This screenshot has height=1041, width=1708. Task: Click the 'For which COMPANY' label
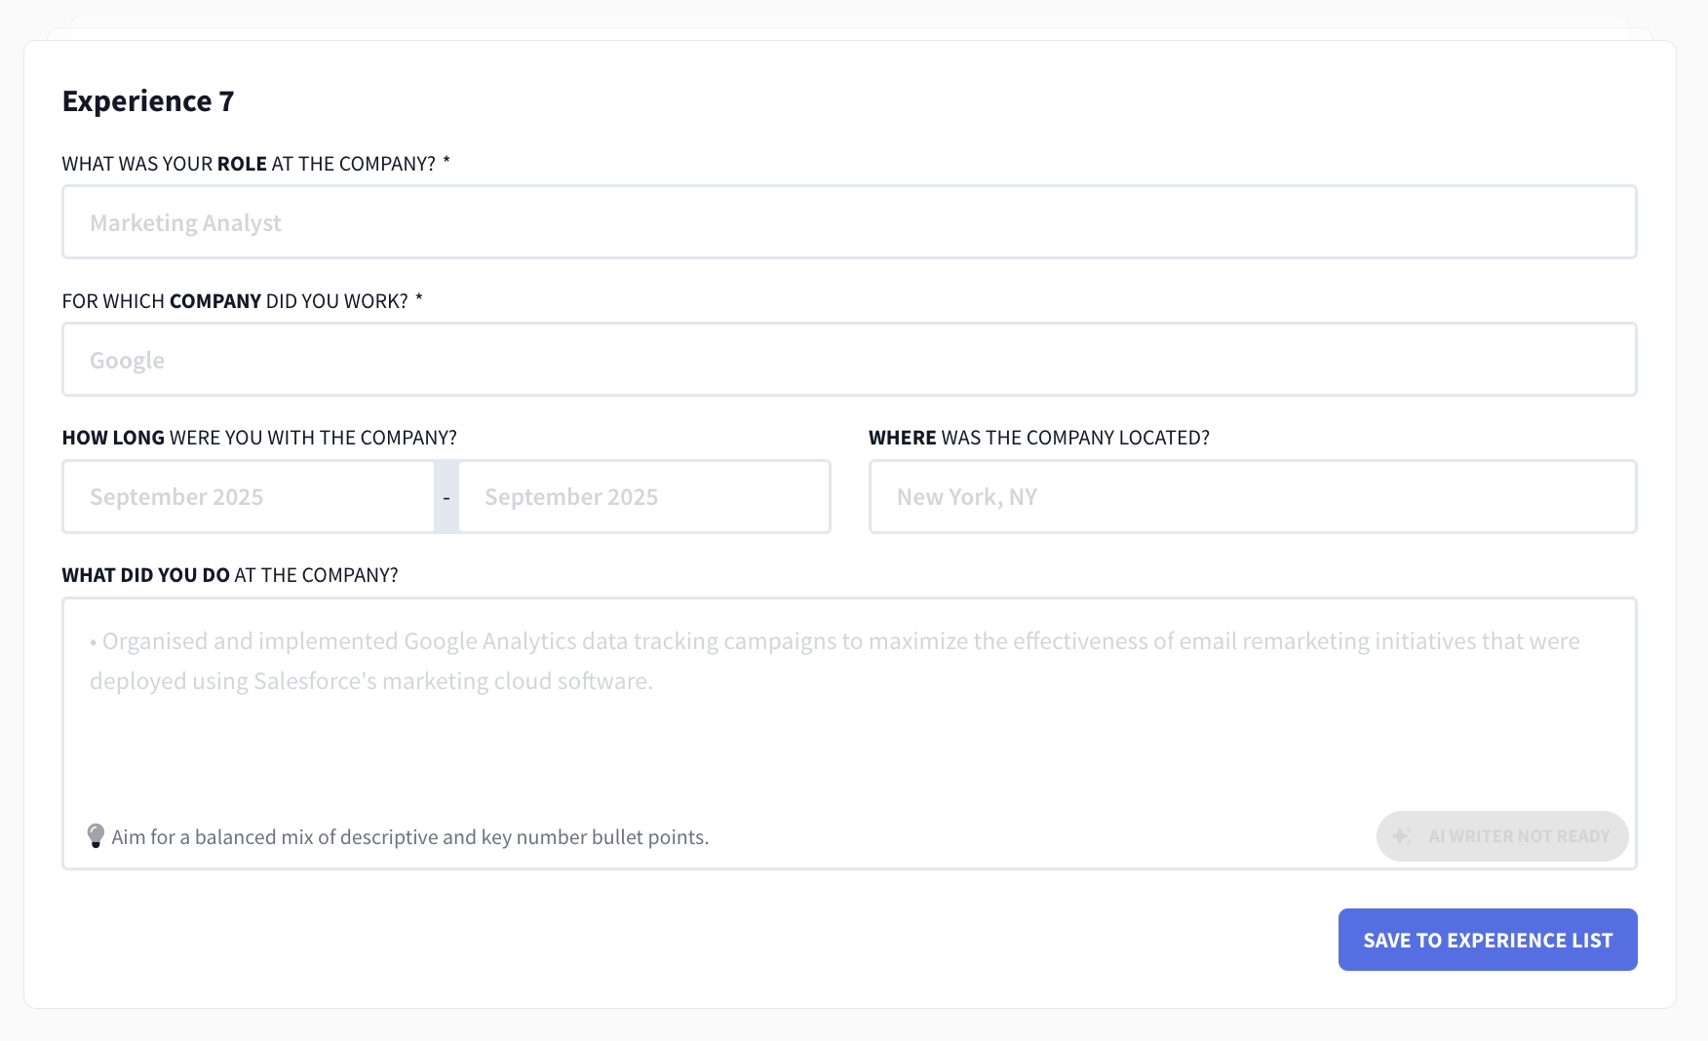click(x=235, y=301)
